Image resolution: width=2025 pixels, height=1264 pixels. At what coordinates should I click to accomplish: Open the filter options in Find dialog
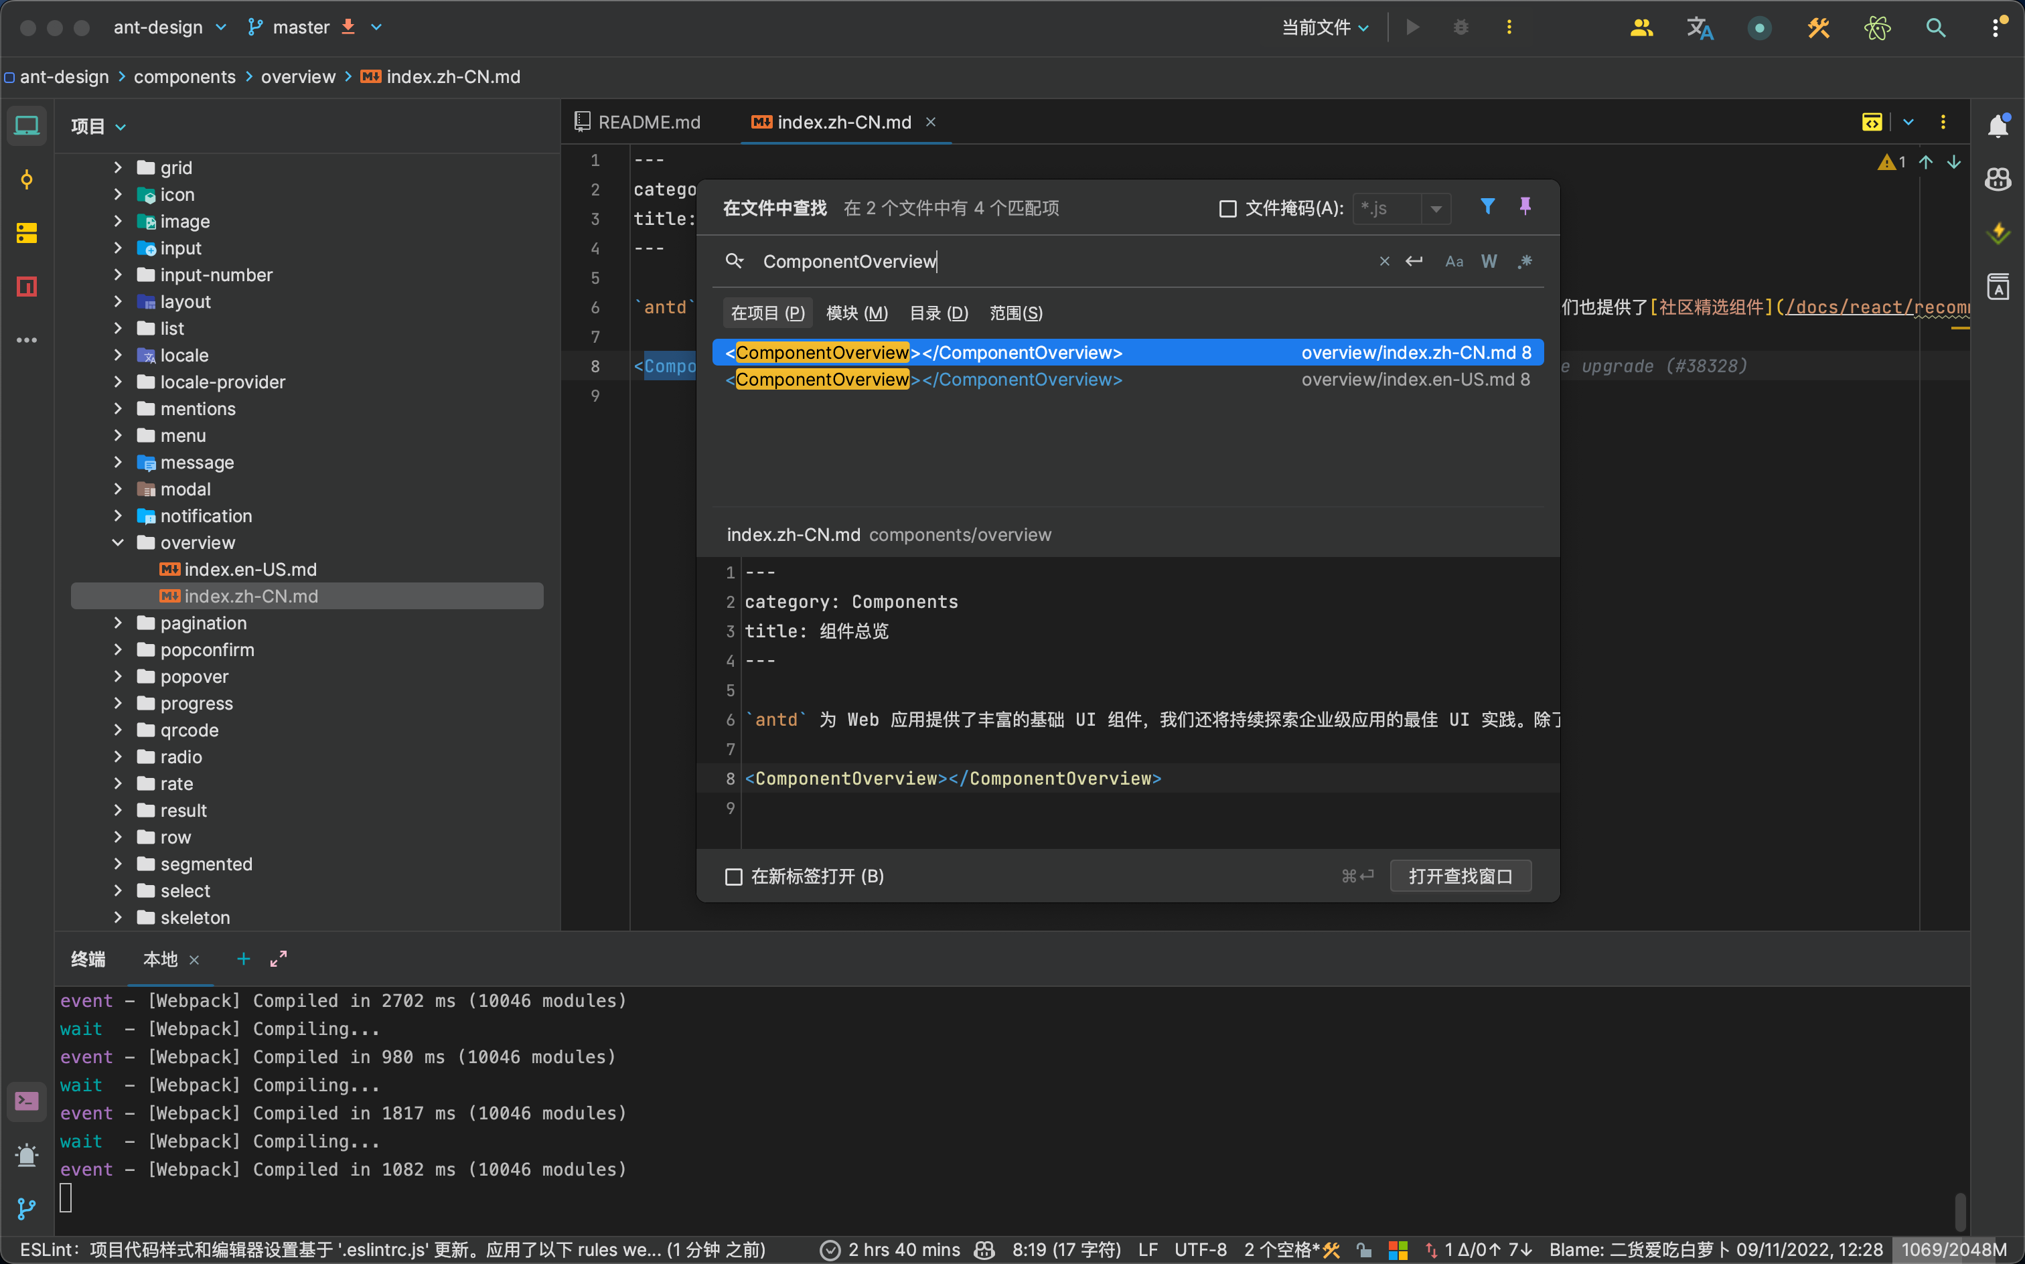1487,206
